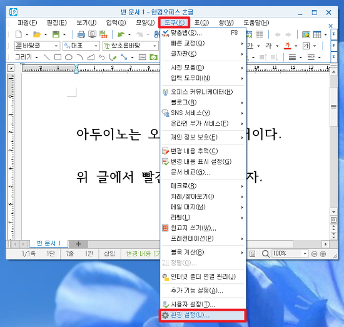Click the boxed 가 character border icon
344x327 pixels.
(306, 46)
